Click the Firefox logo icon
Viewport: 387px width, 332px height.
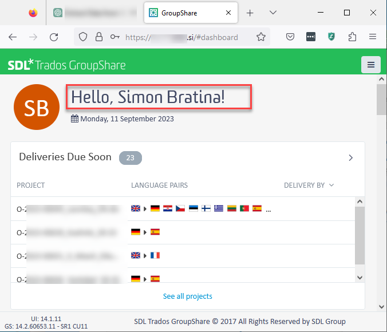[x=33, y=13]
